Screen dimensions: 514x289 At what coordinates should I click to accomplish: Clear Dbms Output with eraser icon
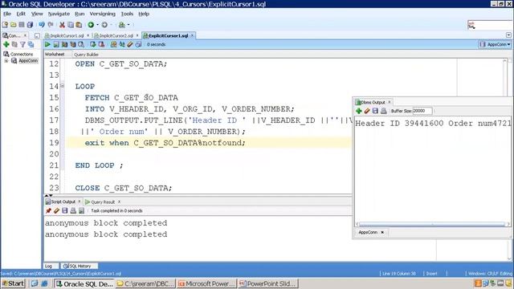click(x=367, y=111)
